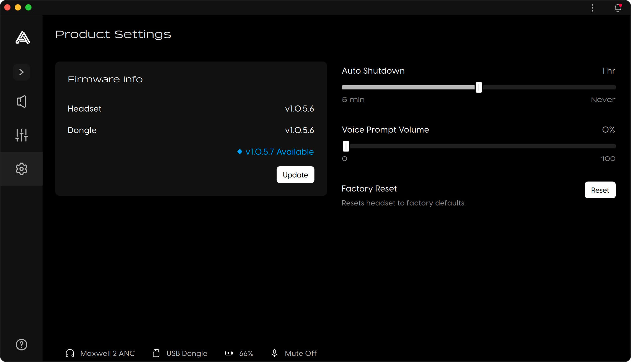The width and height of the screenshot is (631, 362).
Task: Open the speaker sound settings tab
Action: tap(22, 102)
